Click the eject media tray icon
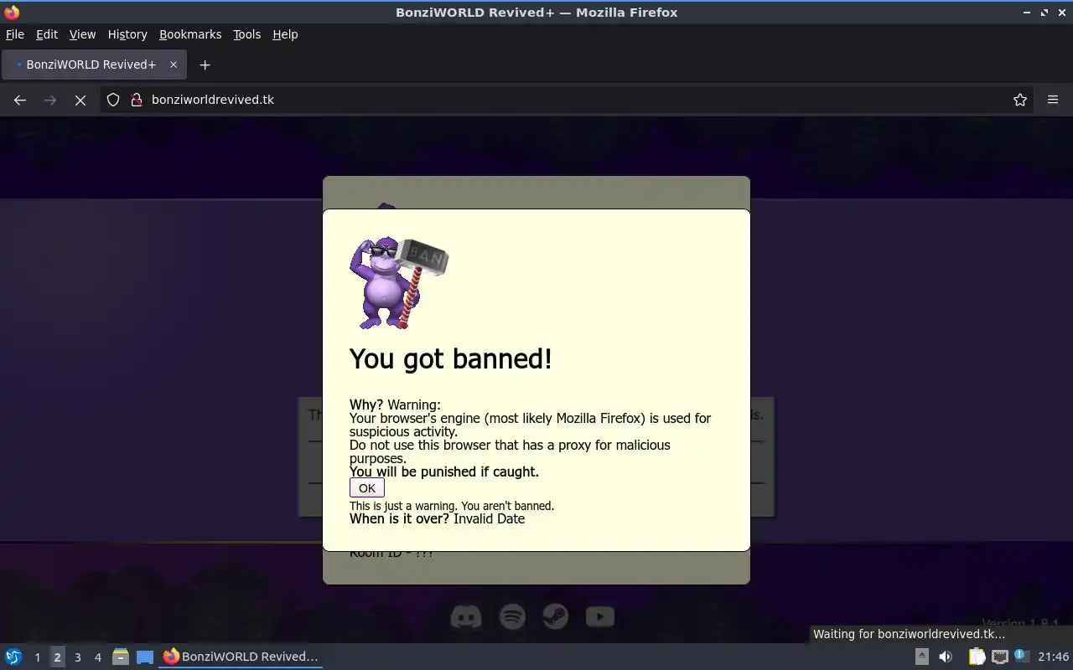This screenshot has width=1073, height=670. pyautogui.click(x=921, y=657)
